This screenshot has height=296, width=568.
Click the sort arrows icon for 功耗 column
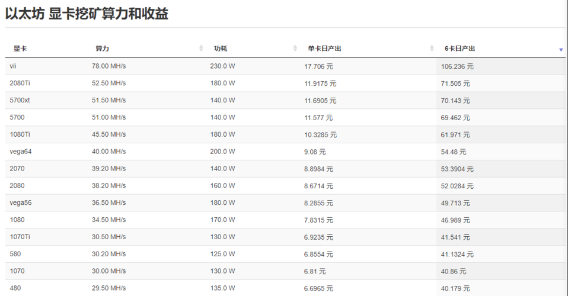pyautogui.click(x=295, y=49)
